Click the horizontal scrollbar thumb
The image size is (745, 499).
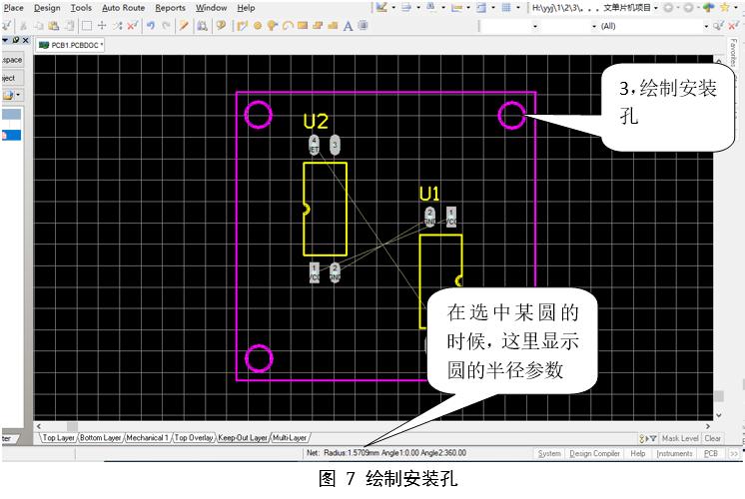coord(72,426)
